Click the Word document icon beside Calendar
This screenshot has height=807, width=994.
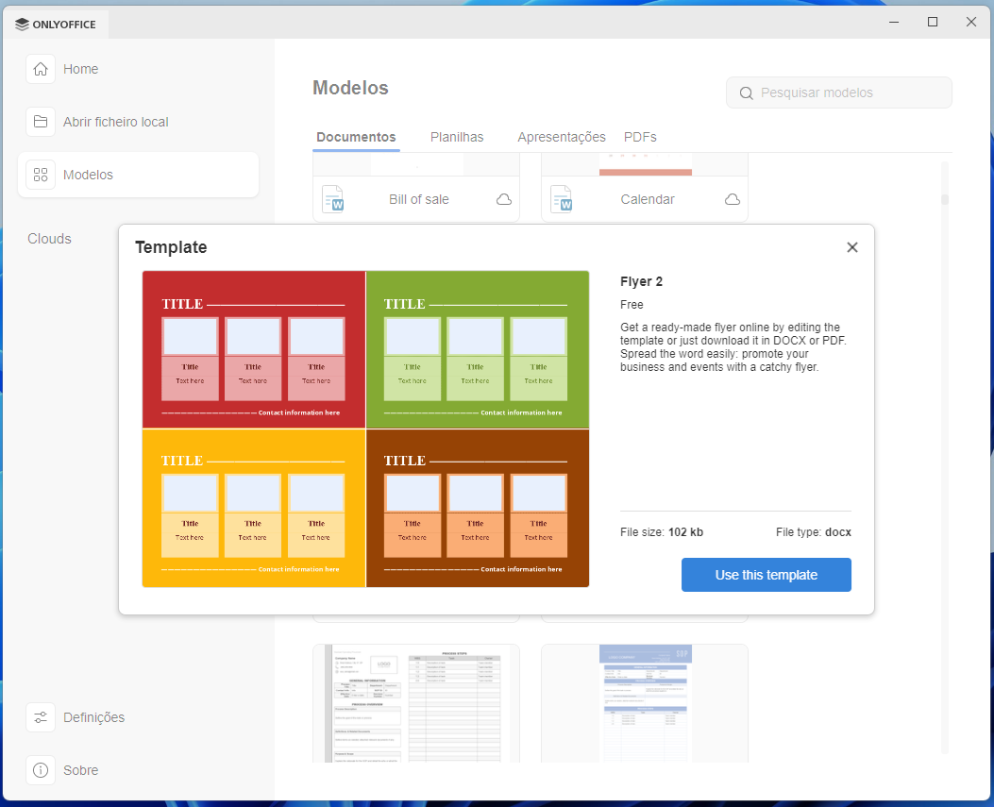click(x=562, y=199)
